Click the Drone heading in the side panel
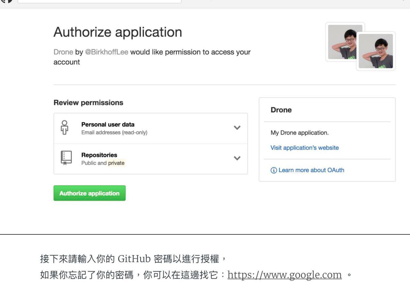This screenshot has height=288, width=410. pyautogui.click(x=281, y=110)
